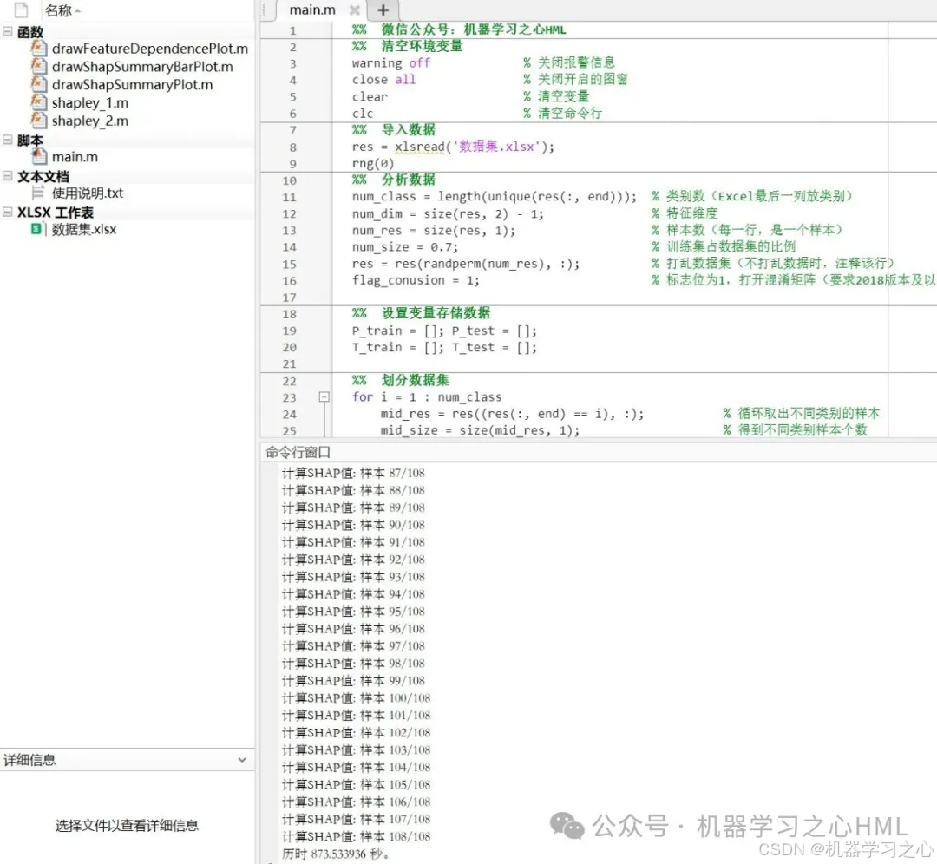Image resolution: width=937 pixels, height=864 pixels.
Task: Place cursor on the xlsread('数据集.xlsx') line
Action: [x=453, y=147]
